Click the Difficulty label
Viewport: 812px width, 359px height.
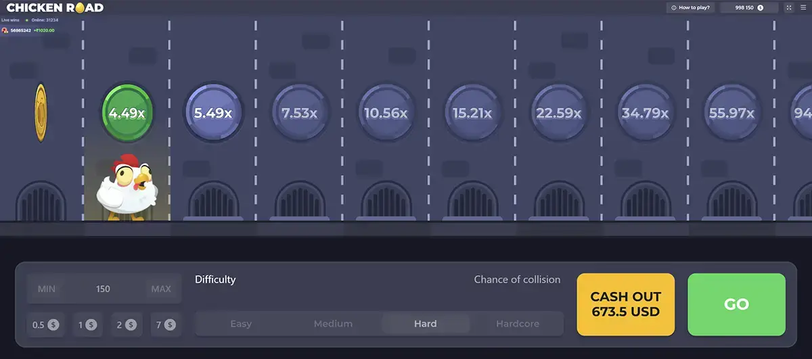[x=215, y=279]
